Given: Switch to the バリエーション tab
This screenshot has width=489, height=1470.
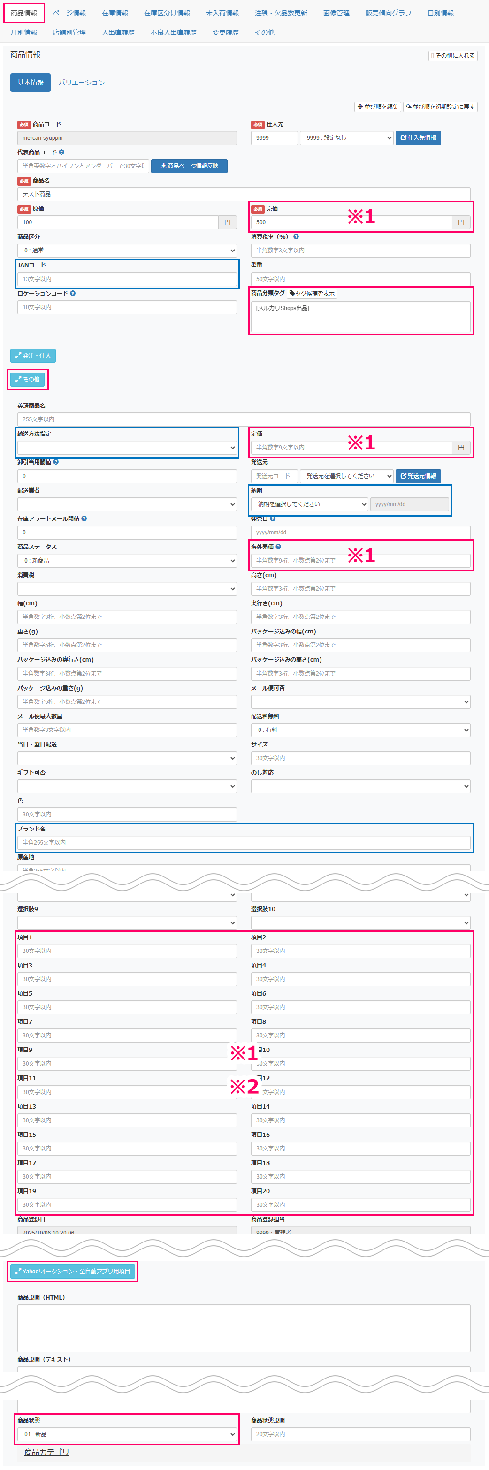Looking at the screenshot, I should click(82, 83).
